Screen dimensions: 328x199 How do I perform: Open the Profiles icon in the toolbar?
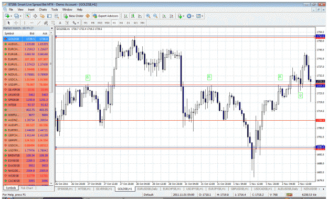point(16,16)
